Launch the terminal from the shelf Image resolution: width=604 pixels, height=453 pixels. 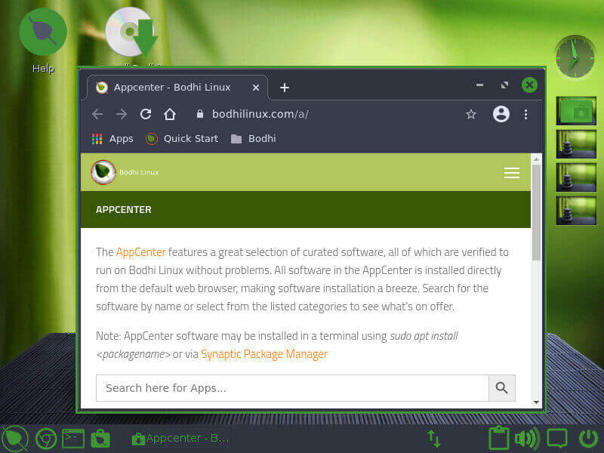[73, 439]
